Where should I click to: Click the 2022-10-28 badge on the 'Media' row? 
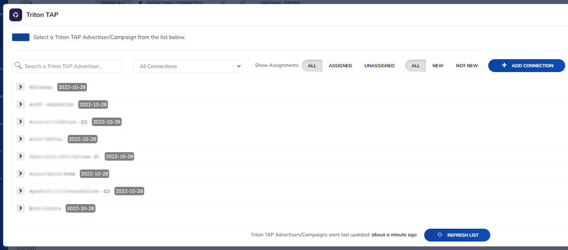(x=72, y=87)
